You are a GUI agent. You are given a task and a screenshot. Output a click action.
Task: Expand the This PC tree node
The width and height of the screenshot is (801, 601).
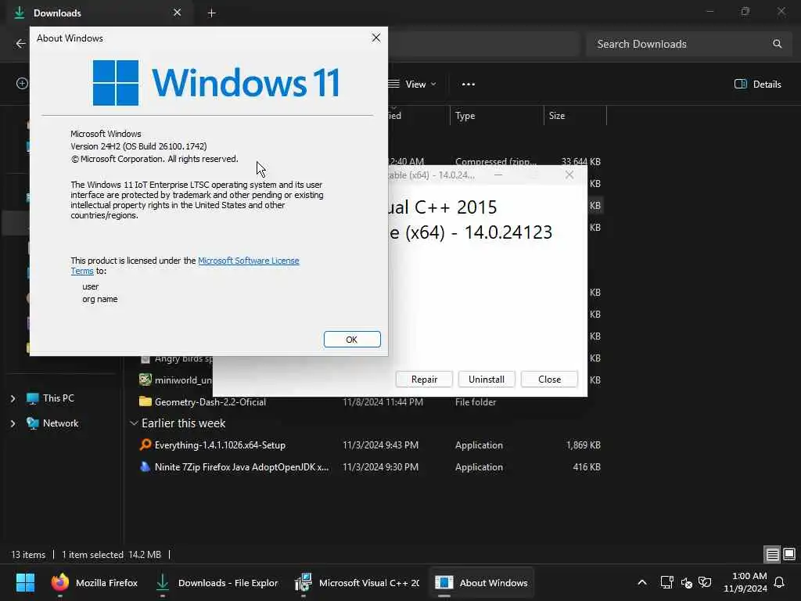coord(13,398)
